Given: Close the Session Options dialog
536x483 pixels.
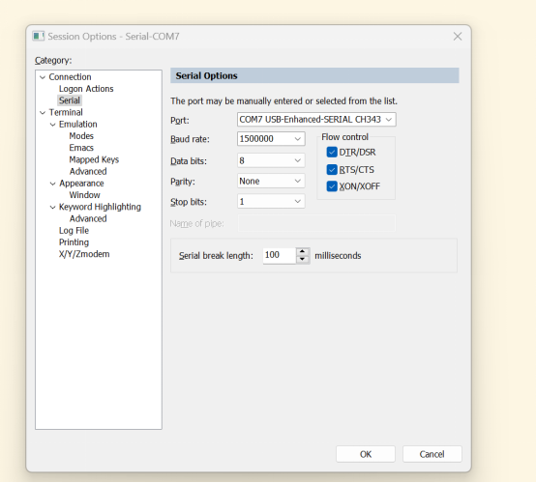Looking at the screenshot, I should [458, 37].
